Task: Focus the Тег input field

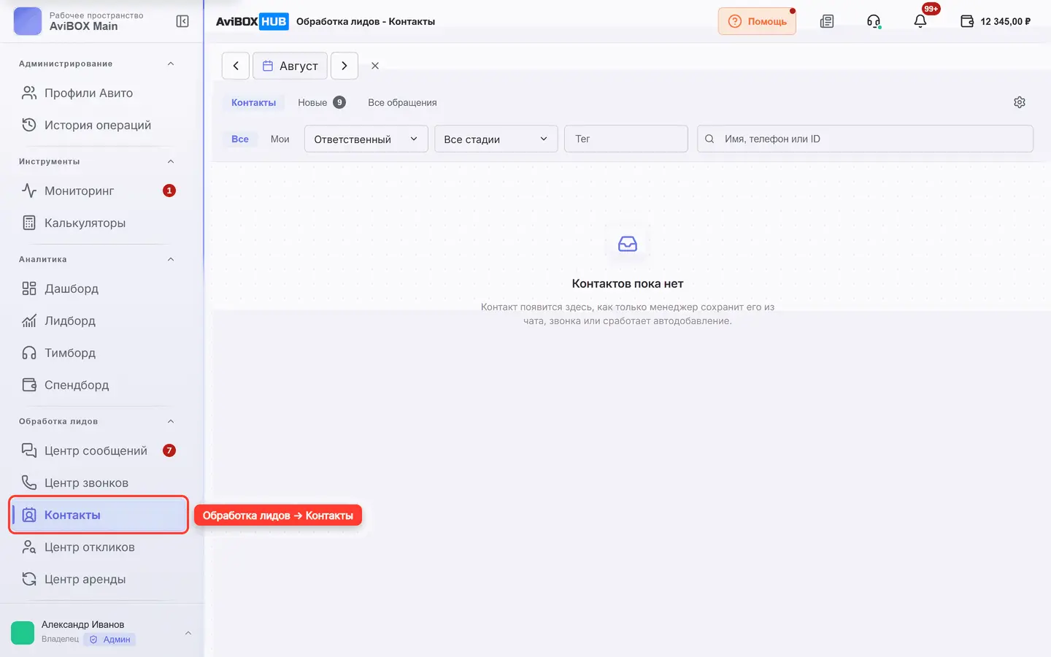Action: pos(626,139)
